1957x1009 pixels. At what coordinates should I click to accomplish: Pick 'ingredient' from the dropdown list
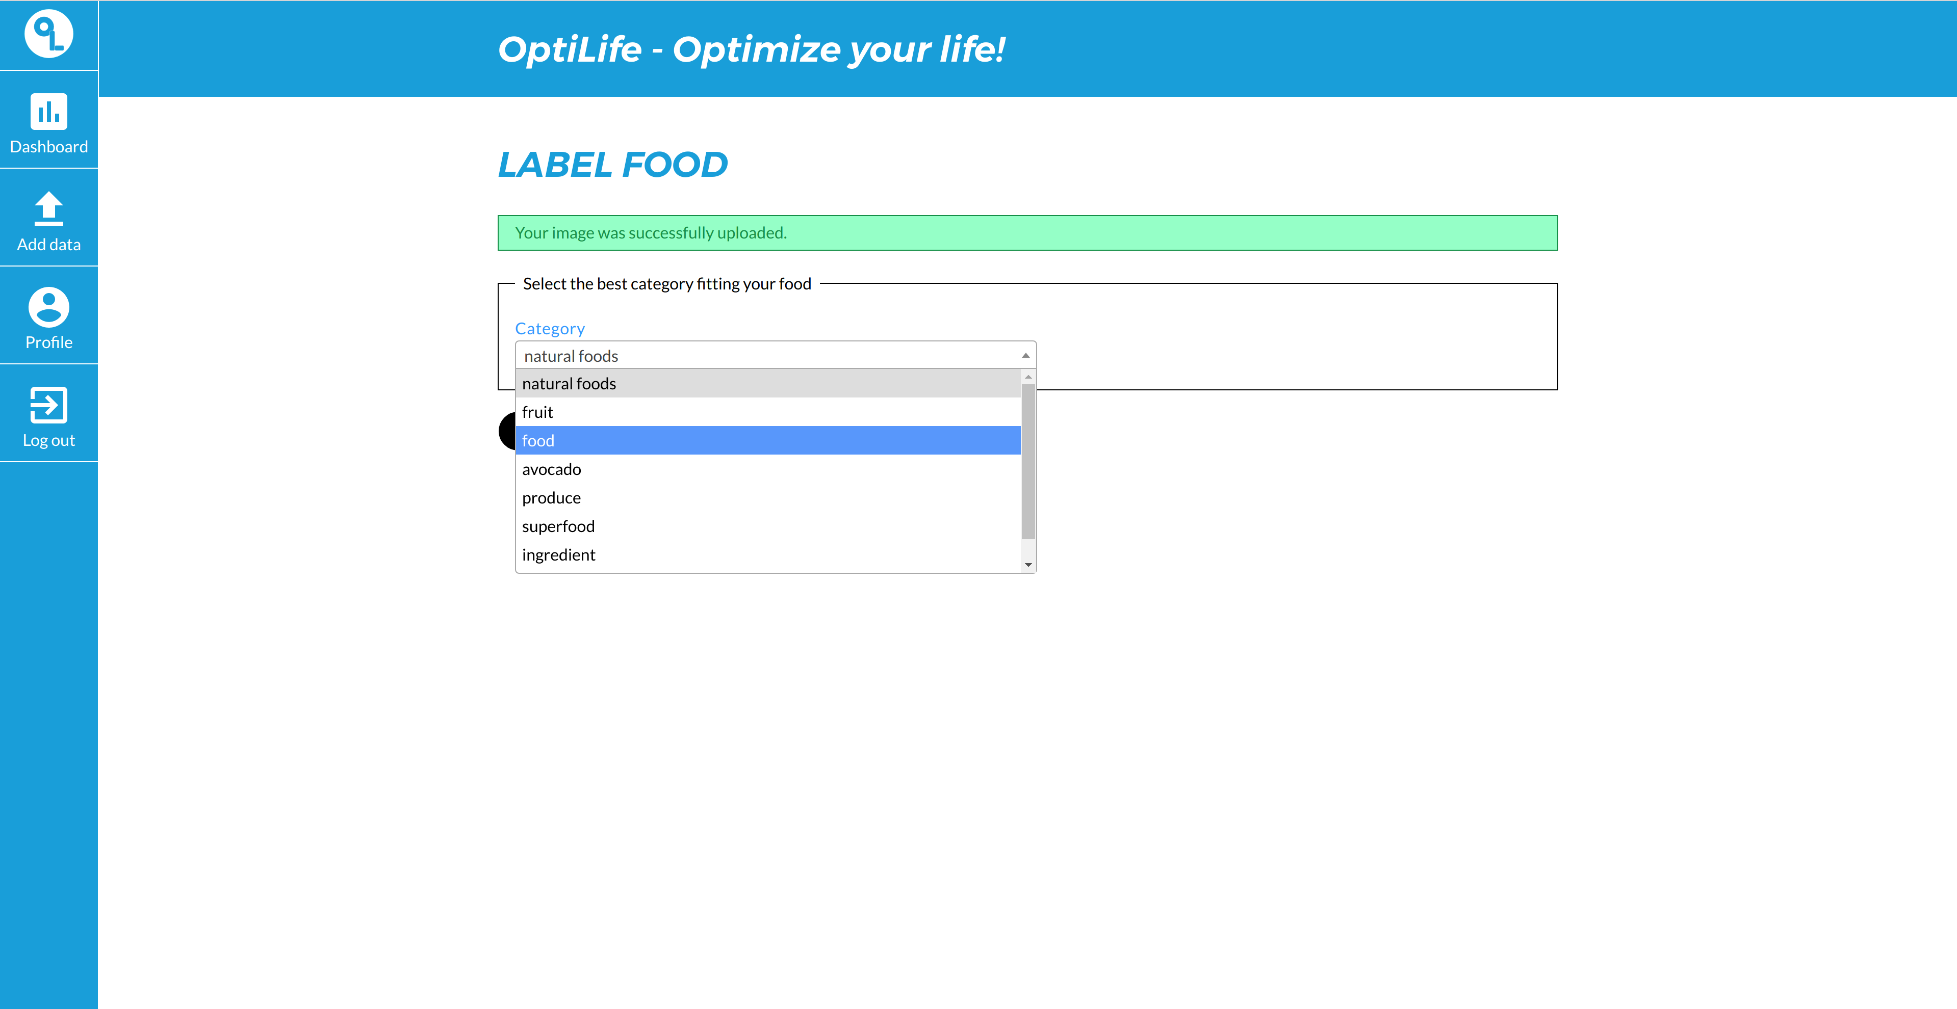click(x=768, y=555)
